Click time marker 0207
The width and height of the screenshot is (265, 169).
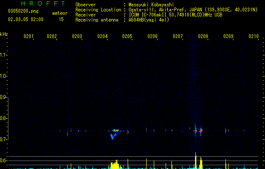tap(178, 36)
